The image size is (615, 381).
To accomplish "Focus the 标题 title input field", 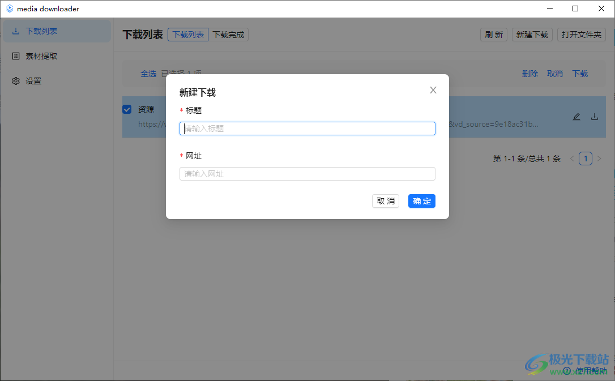I will point(307,129).
